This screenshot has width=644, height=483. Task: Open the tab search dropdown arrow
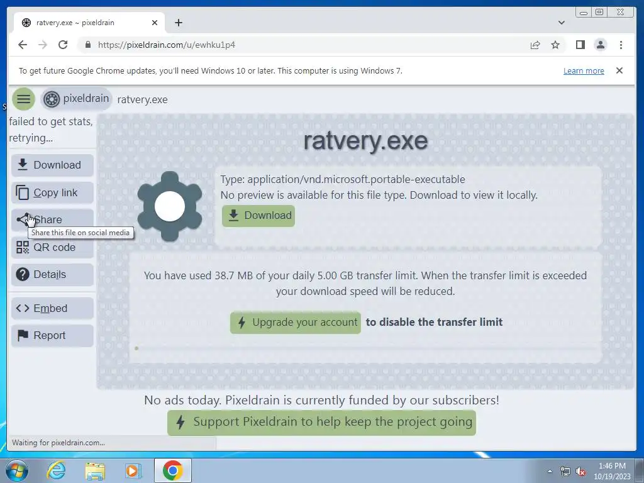[x=562, y=23]
